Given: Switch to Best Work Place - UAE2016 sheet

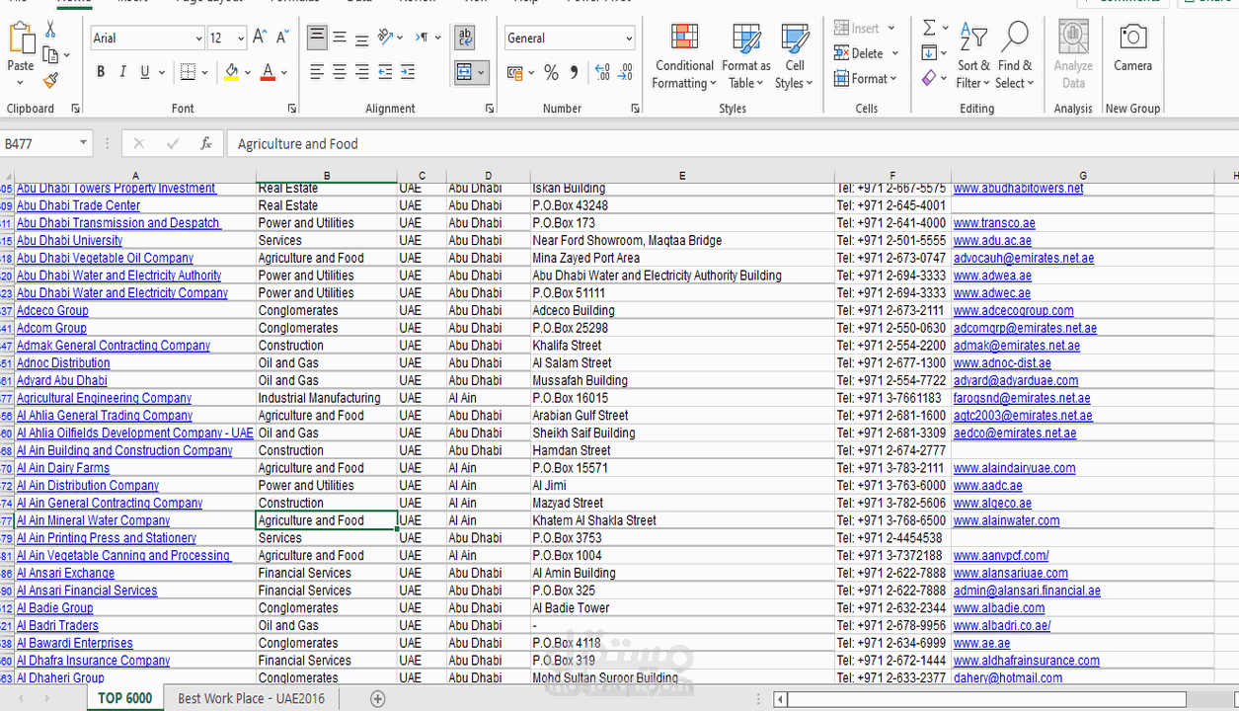Looking at the screenshot, I should (x=251, y=698).
